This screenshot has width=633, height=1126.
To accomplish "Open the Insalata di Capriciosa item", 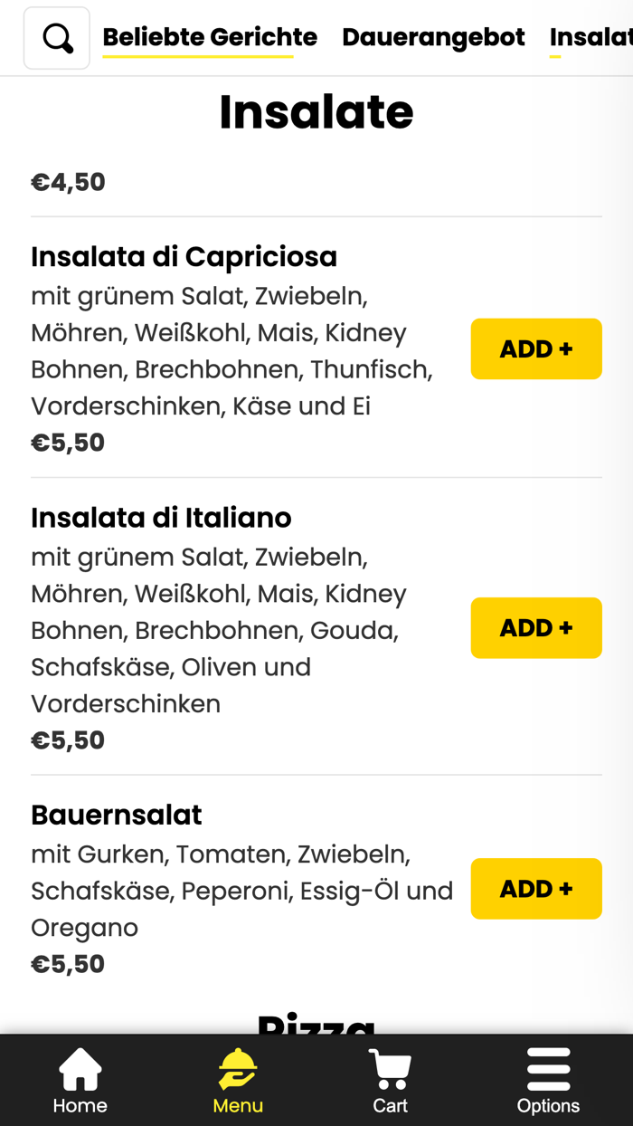I will point(184,257).
